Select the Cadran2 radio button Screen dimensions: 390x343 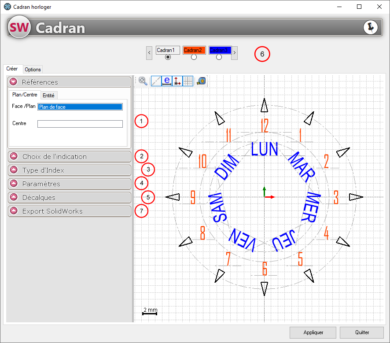coord(194,57)
